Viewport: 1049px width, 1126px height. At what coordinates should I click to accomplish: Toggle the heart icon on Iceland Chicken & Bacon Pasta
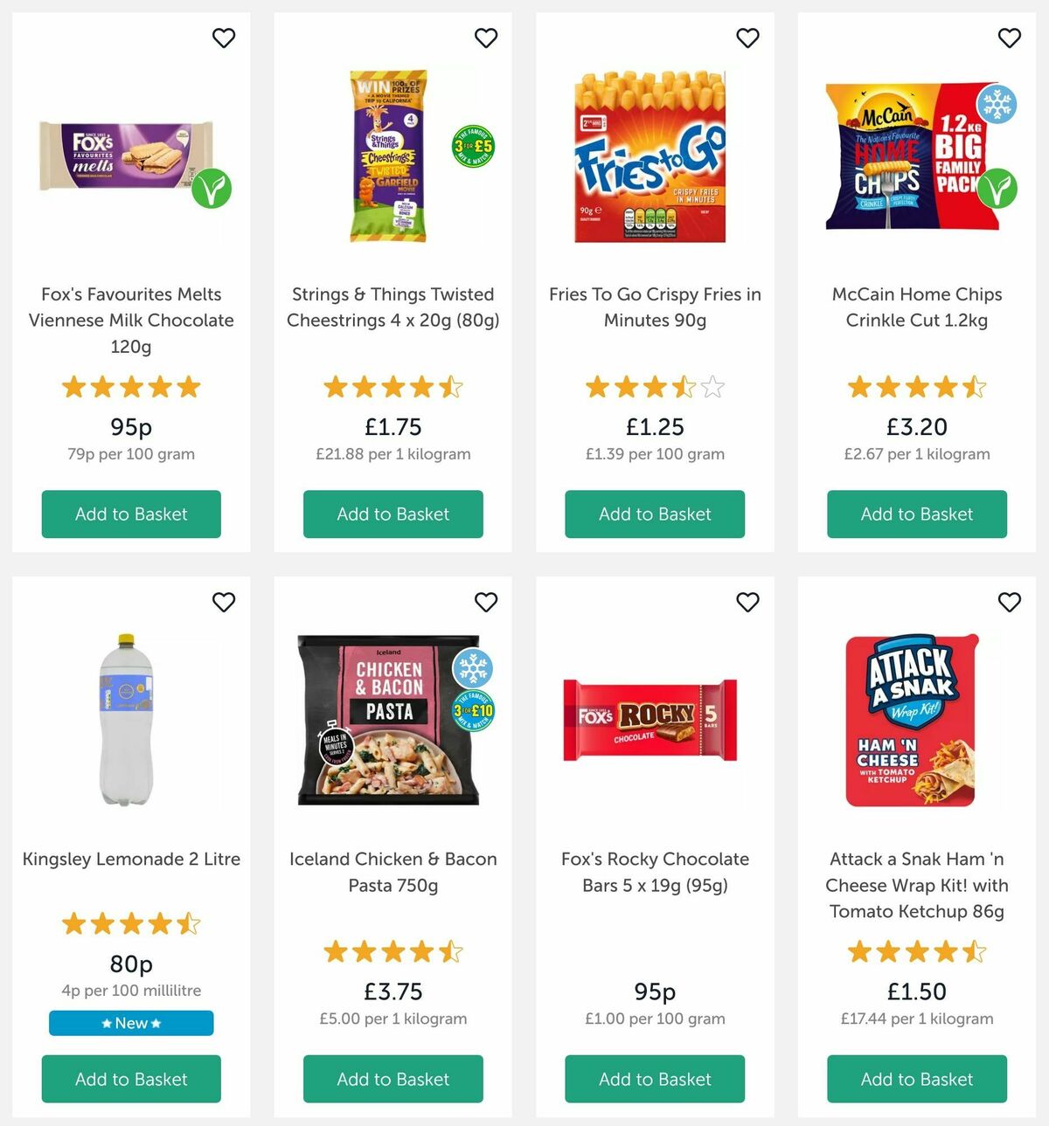click(486, 603)
